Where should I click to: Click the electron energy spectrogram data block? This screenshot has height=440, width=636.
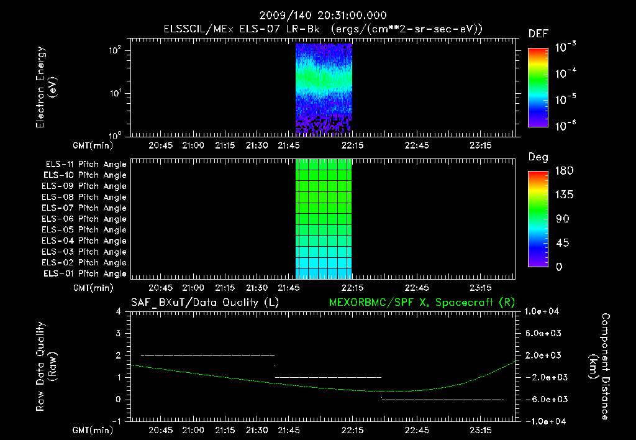point(324,89)
